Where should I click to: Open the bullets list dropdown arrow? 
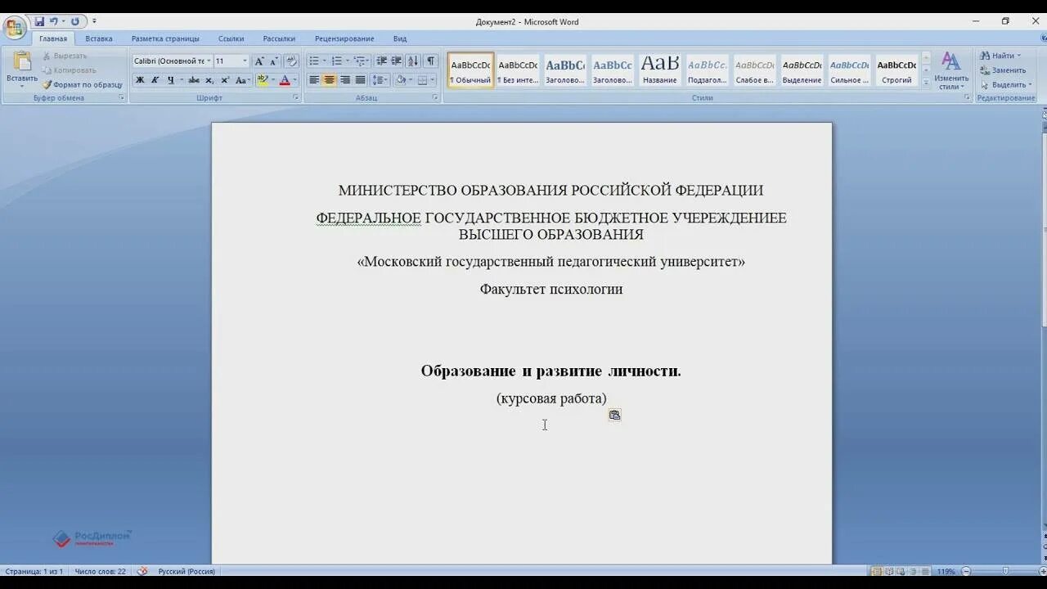pos(324,61)
